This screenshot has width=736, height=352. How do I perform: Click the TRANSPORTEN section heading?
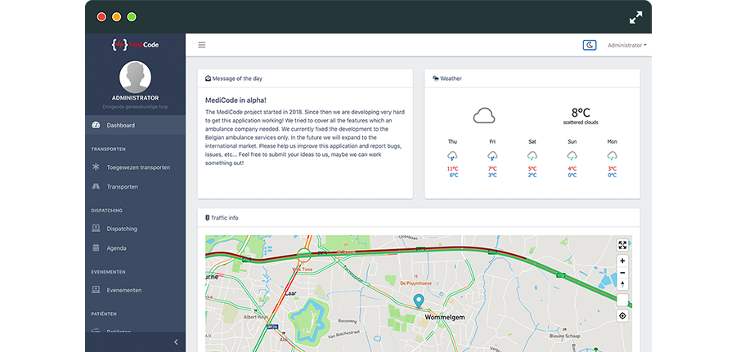click(x=109, y=149)
